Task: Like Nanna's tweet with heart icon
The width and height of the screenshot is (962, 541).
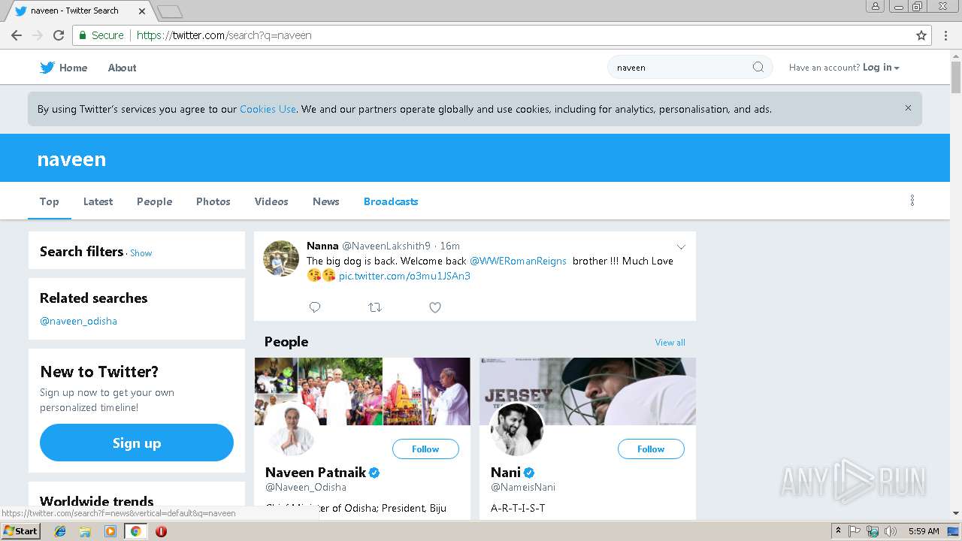Action: (435, 307)
